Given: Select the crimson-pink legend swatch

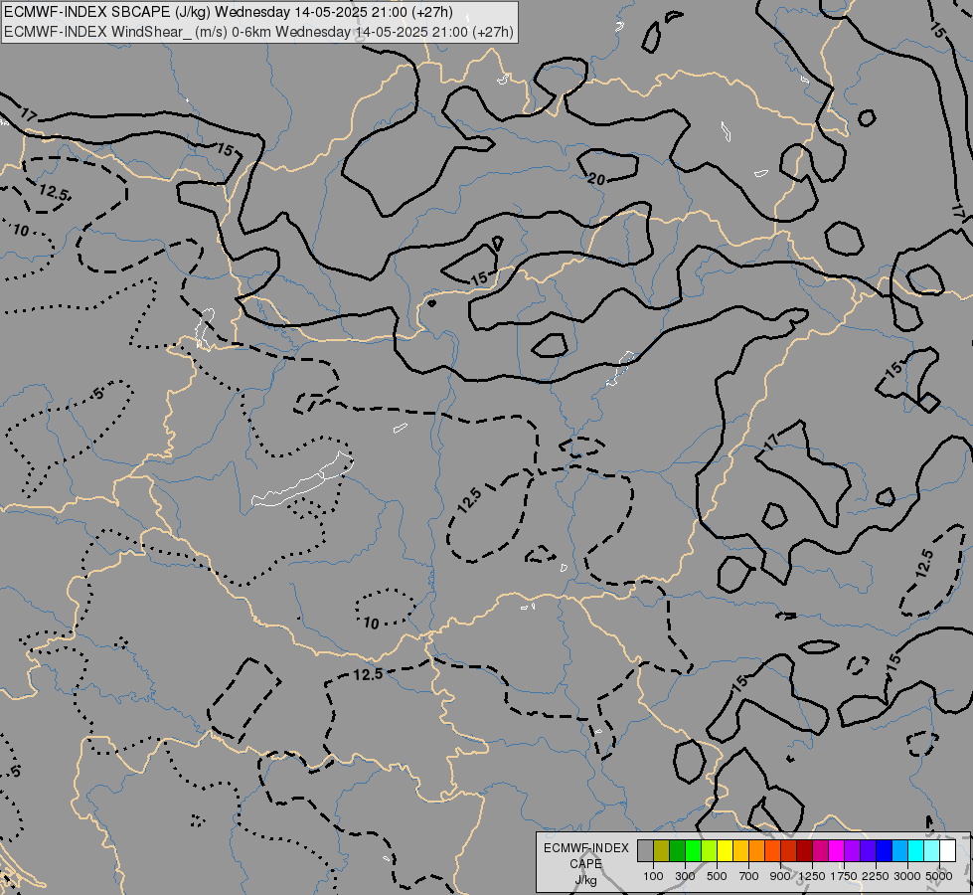Looking at the screenshot, I should pyautogui.click(x=820, y=851).
